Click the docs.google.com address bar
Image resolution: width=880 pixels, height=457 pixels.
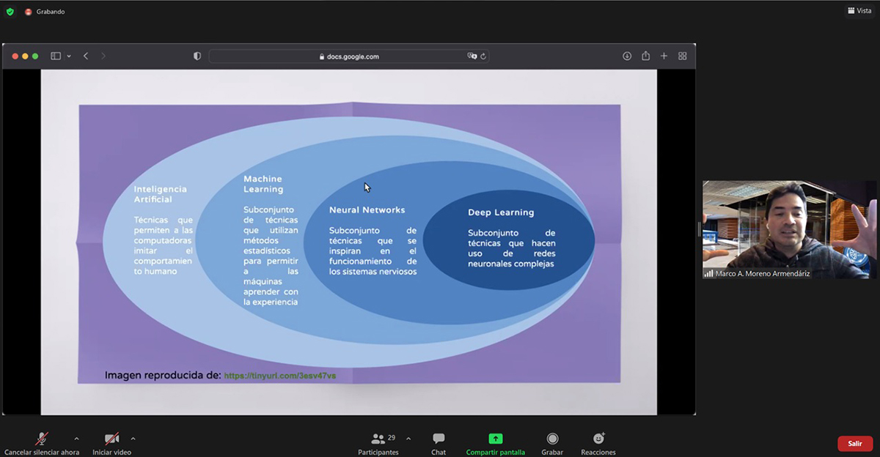(349, 56)
